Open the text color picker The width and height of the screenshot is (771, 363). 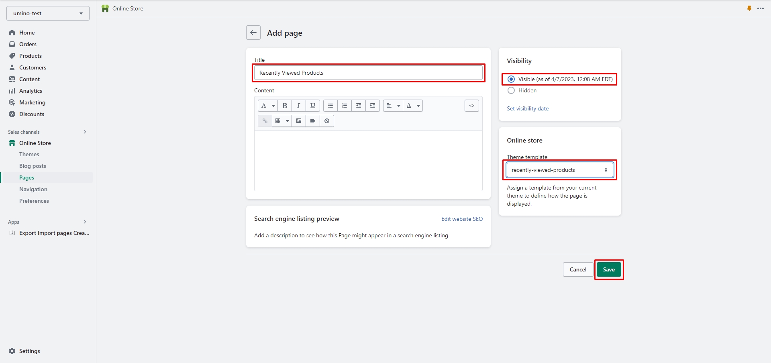[412, 106]
